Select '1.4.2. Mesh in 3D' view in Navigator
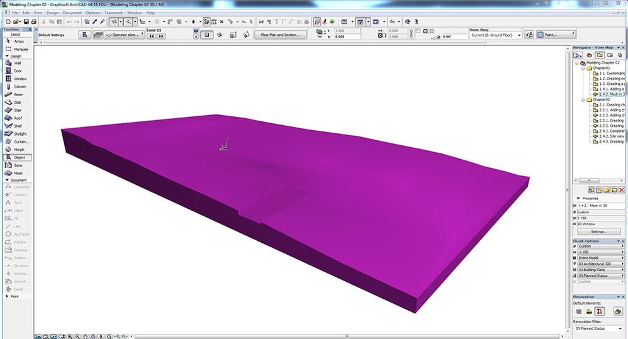Screen dimensions: 628x339 click(611, 94)
